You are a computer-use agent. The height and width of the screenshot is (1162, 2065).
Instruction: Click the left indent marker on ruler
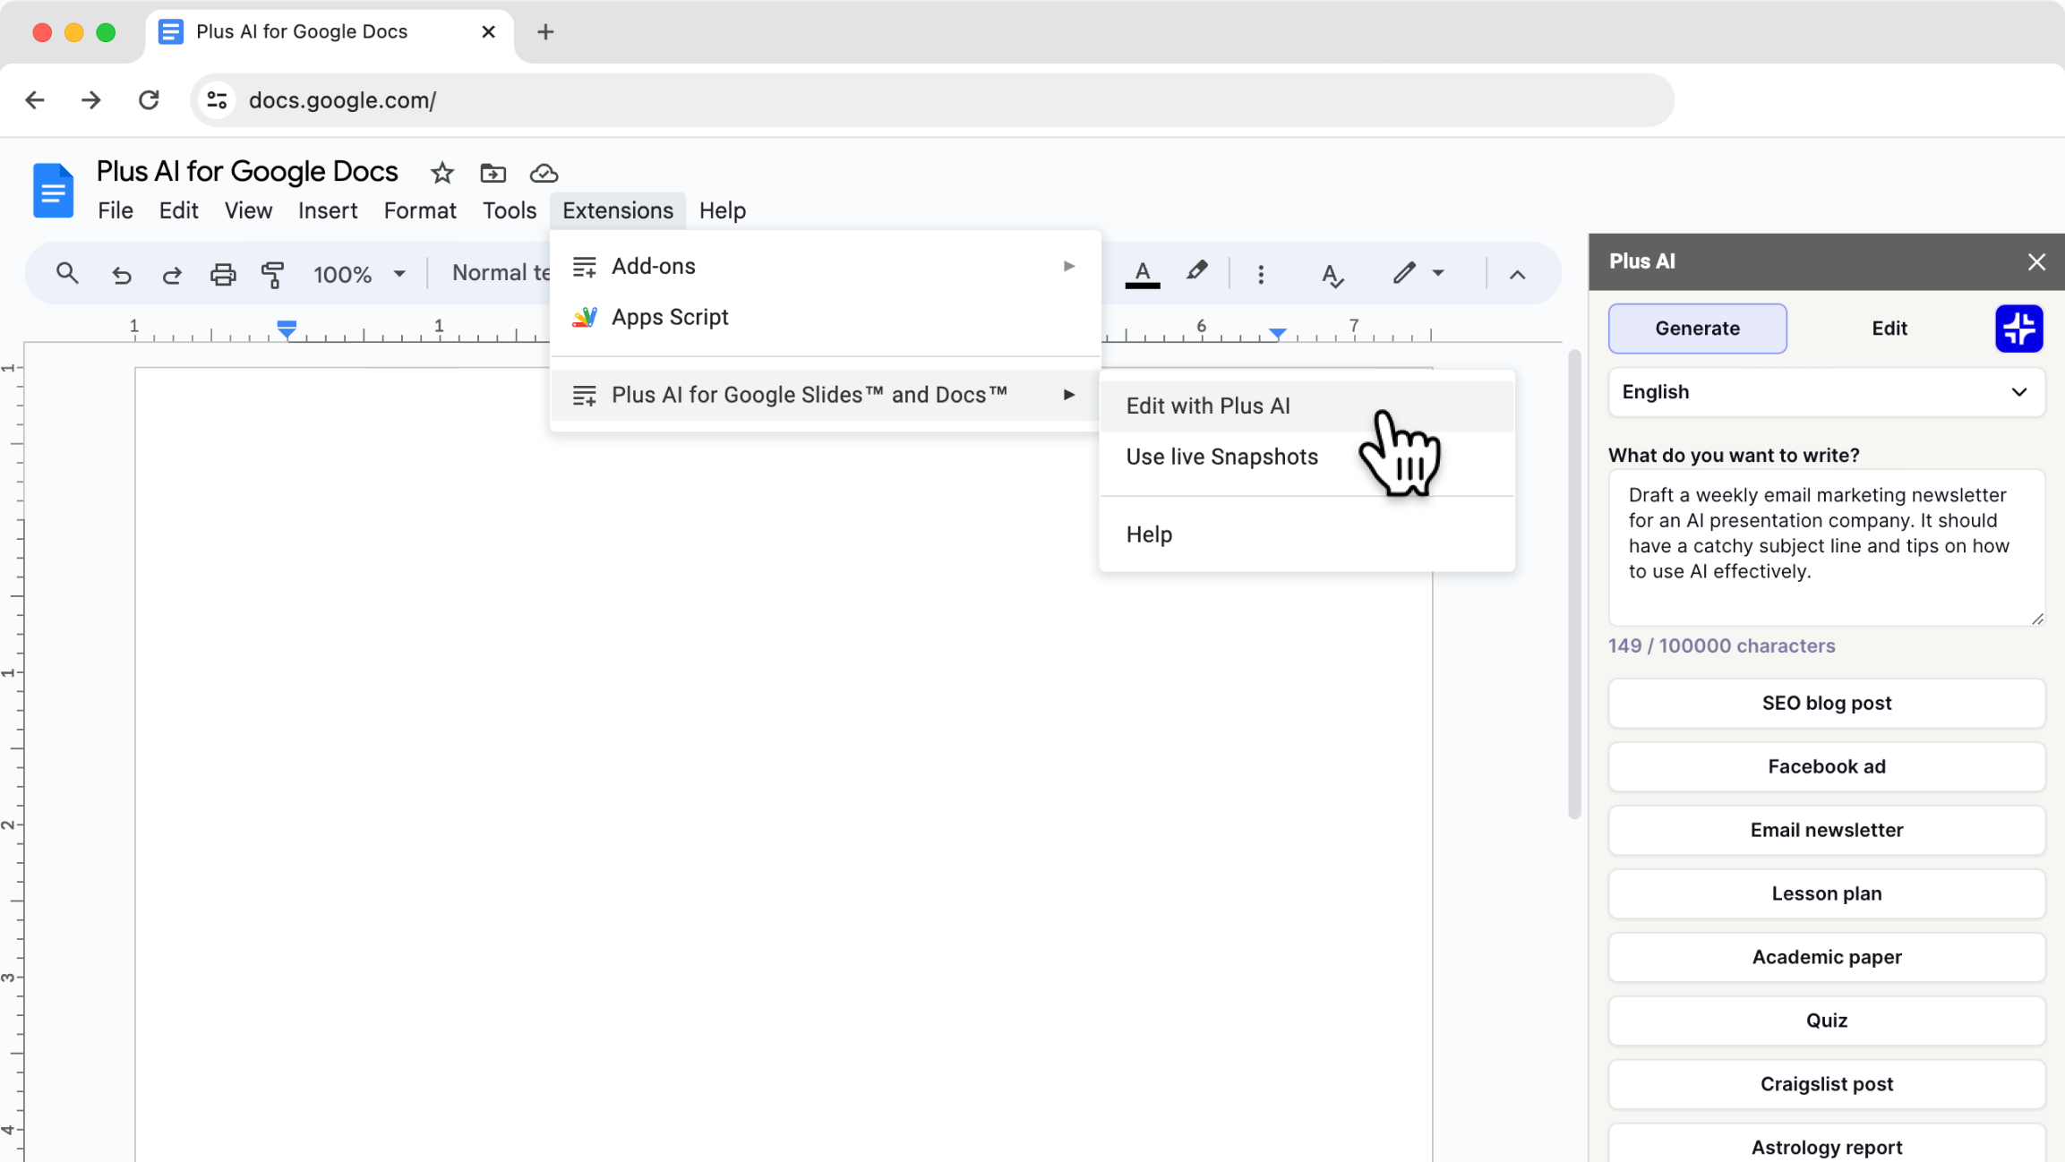pyautogui.click(x=287, y=329)
